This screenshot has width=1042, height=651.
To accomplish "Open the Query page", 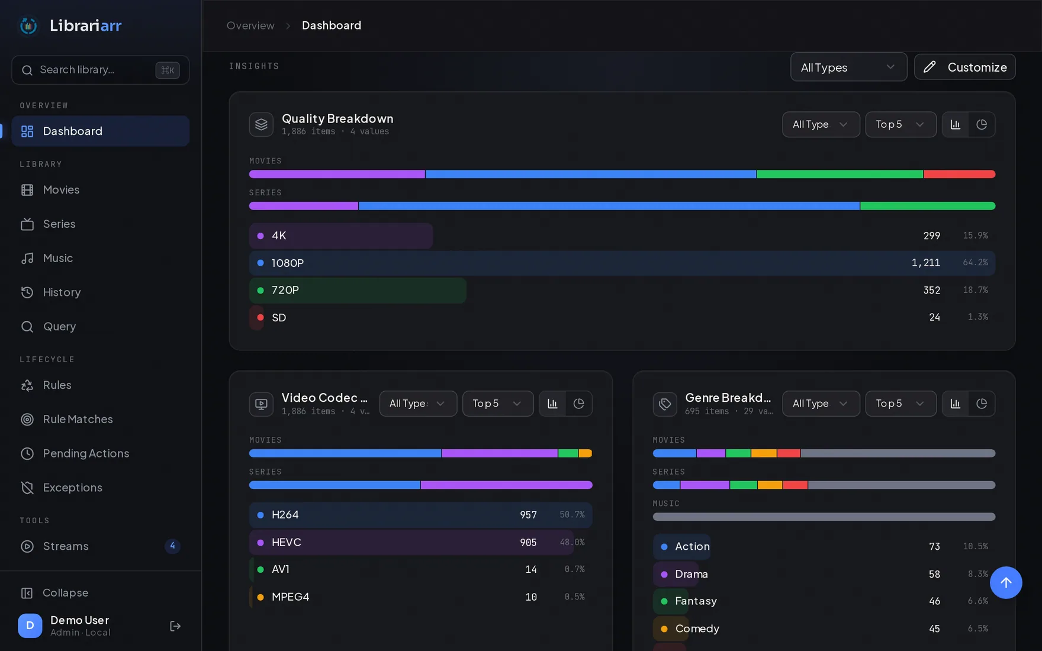I will click(x=101, y=327).
